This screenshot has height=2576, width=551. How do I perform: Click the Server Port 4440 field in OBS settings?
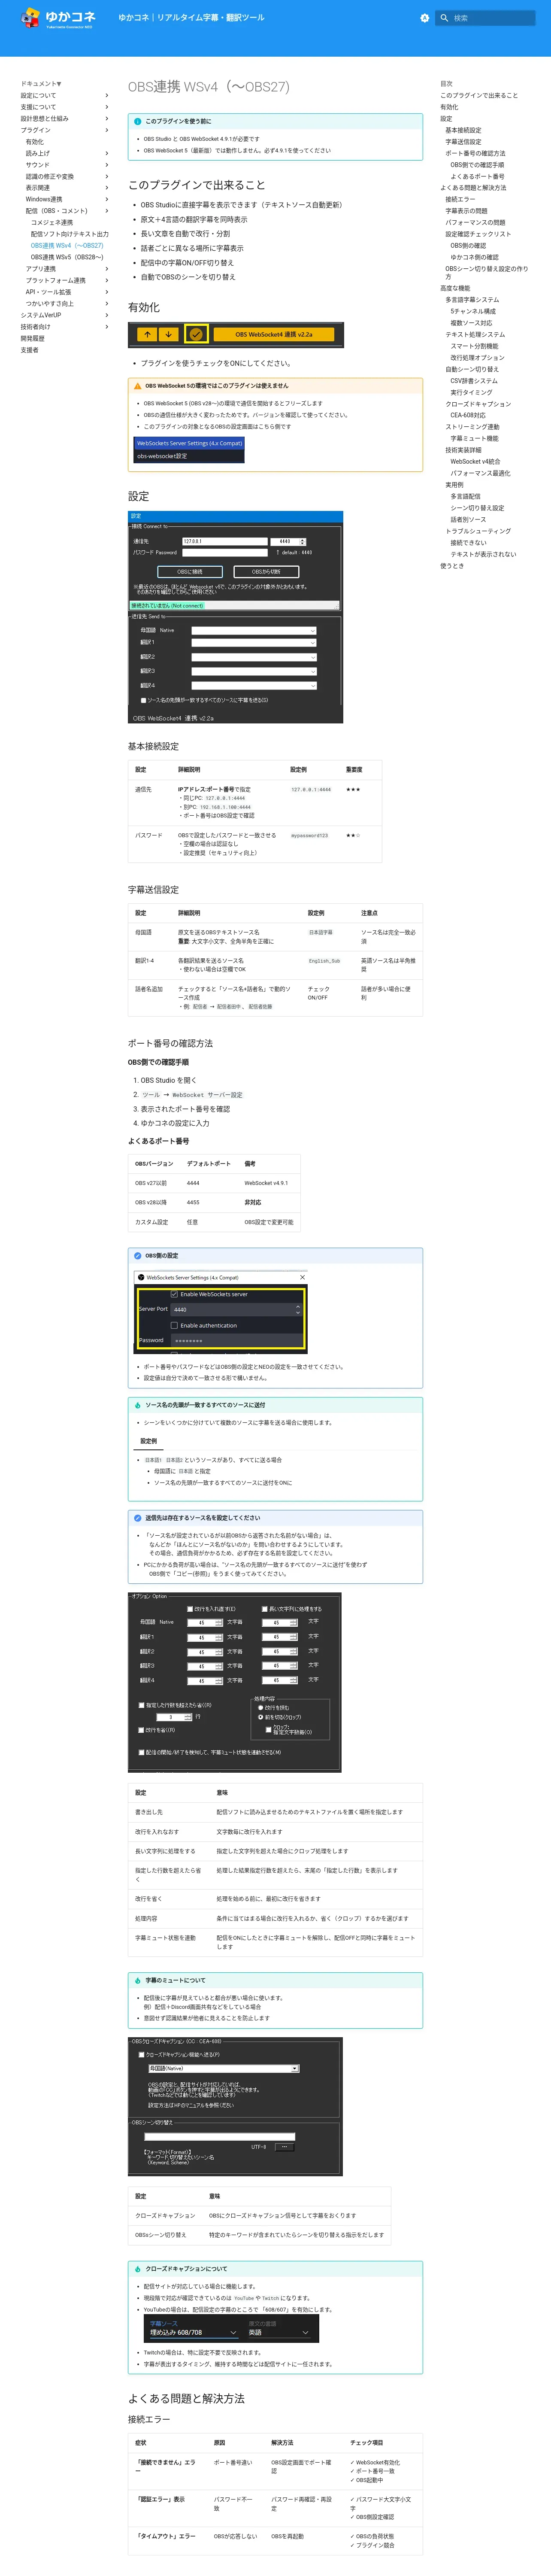tap(236, 1309)
